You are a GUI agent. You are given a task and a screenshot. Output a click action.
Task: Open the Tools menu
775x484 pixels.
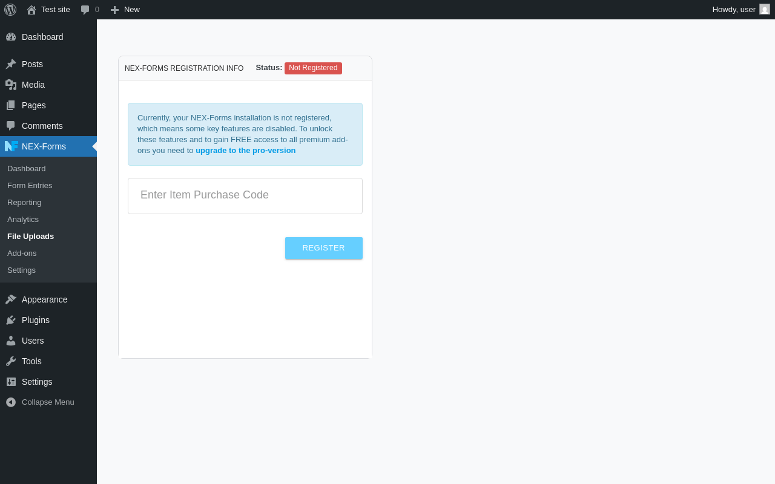click(x=48, y=361)
